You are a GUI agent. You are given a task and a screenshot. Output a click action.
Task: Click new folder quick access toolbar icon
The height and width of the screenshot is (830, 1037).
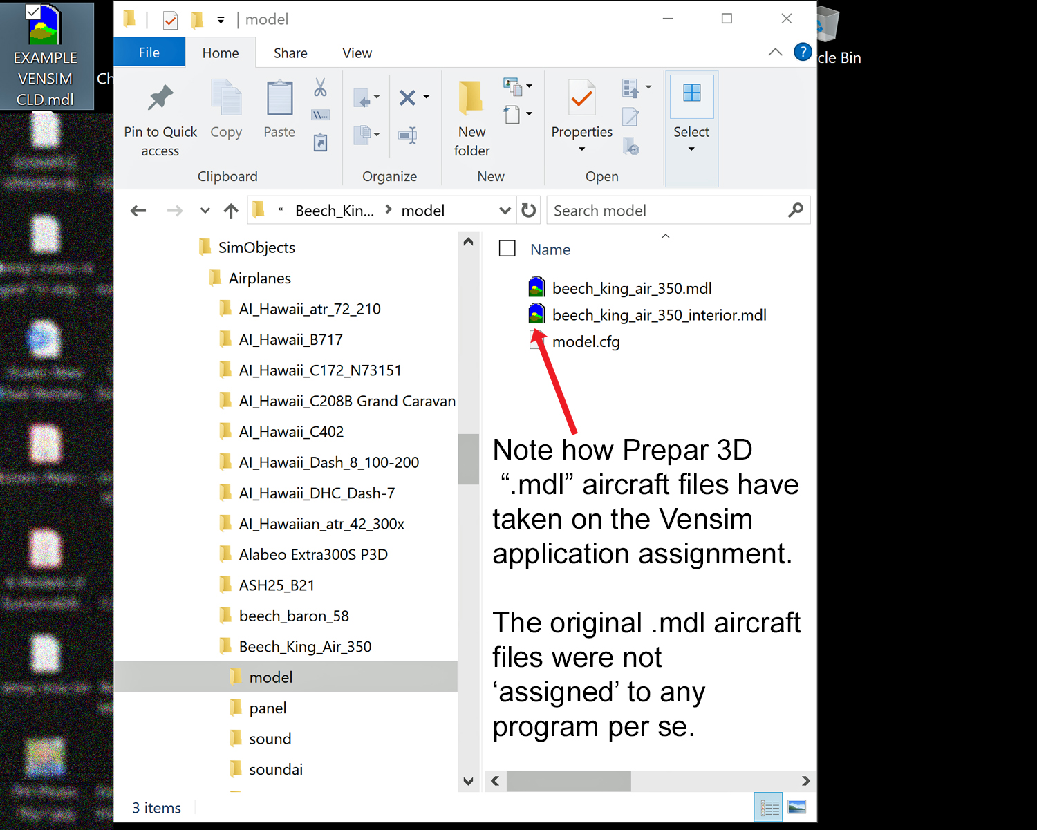(x=197, y=19)
